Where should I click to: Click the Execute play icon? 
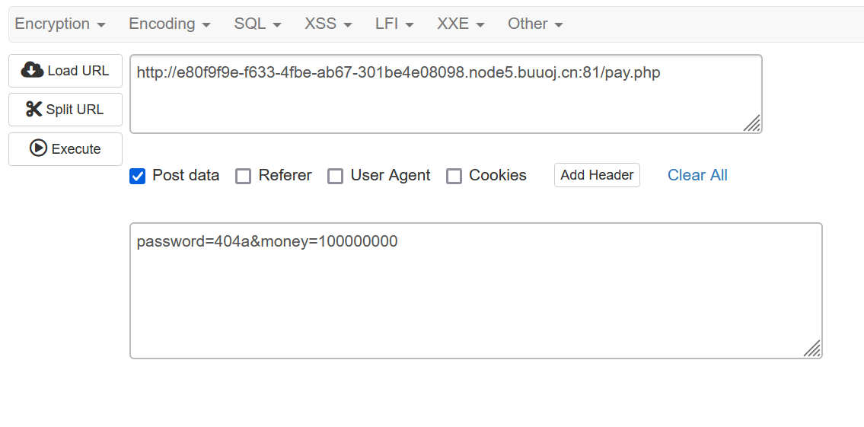point(38,148)
